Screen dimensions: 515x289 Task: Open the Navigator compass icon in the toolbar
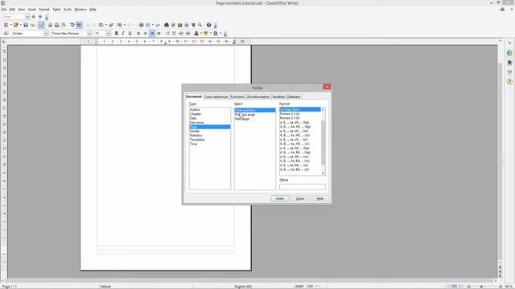click(x=173, y=25)
